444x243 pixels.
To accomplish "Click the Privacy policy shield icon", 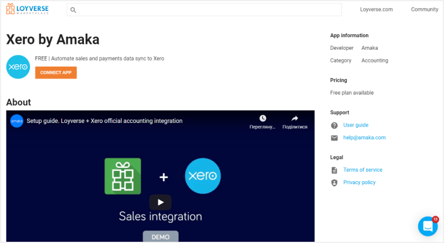I will coord(334,183).
